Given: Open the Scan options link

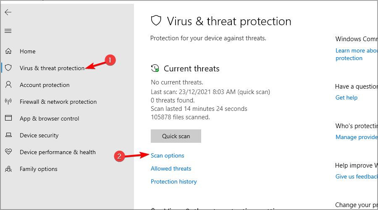Looking at the screenshot, I should 168,155.
